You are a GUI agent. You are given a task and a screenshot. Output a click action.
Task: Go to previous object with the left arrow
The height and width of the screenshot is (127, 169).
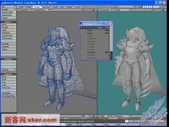coord(137,7)
